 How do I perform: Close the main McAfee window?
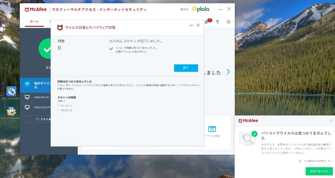click(229, 9)
